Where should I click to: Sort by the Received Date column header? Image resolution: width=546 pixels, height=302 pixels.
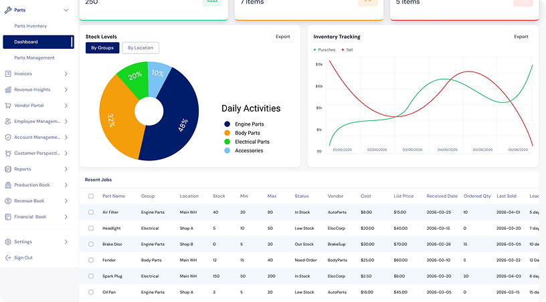pyautogui.click(x=442, y=196)
